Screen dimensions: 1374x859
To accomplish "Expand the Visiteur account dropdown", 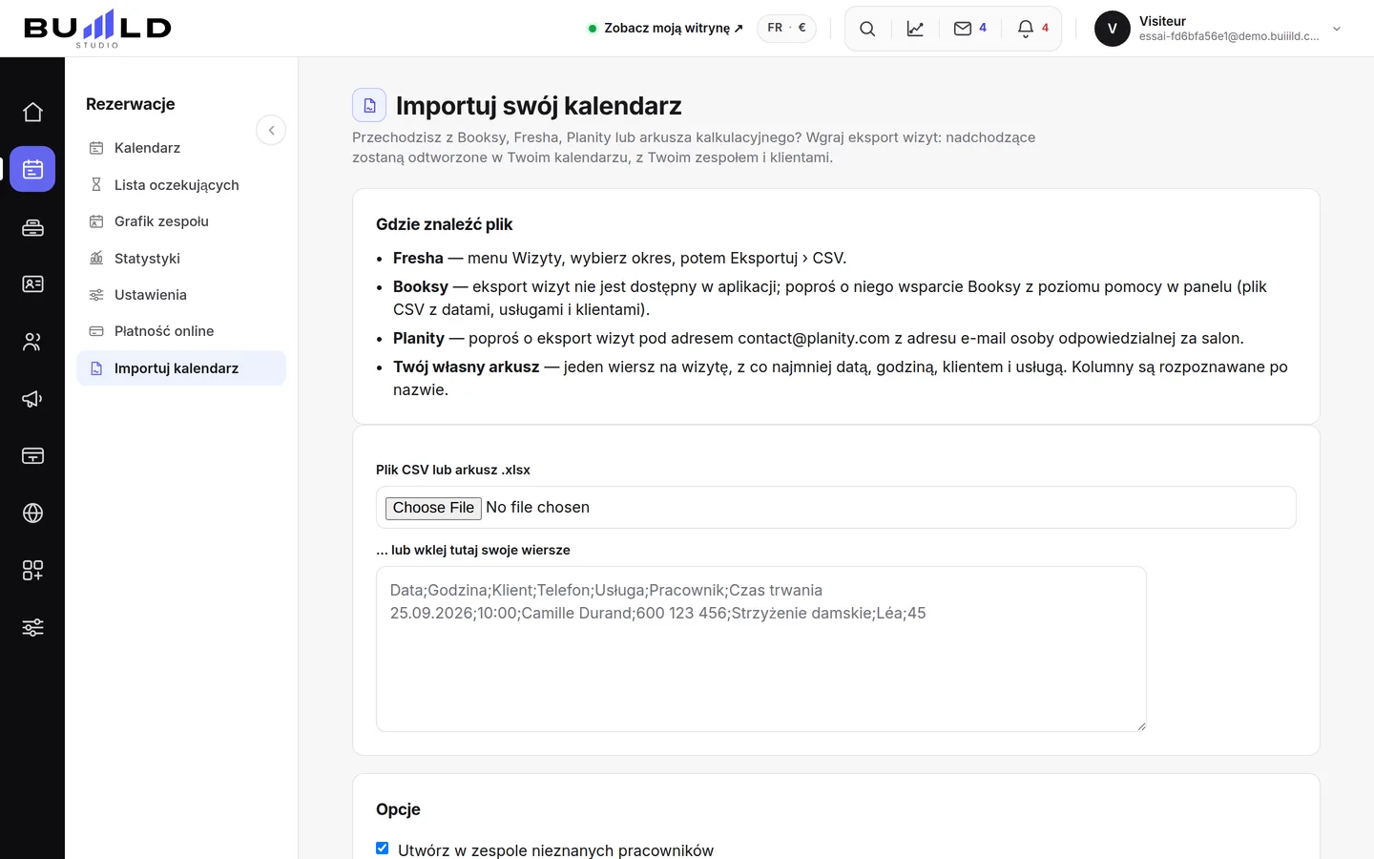I will [1337, 29].
